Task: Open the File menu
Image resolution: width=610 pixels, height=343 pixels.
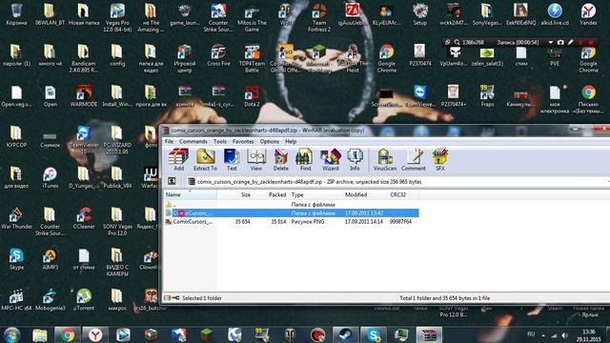Action: click(x=169, y=142)
